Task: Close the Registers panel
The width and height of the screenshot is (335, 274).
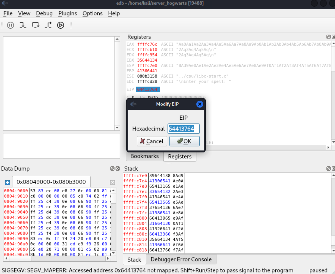Action: point(333,37)
